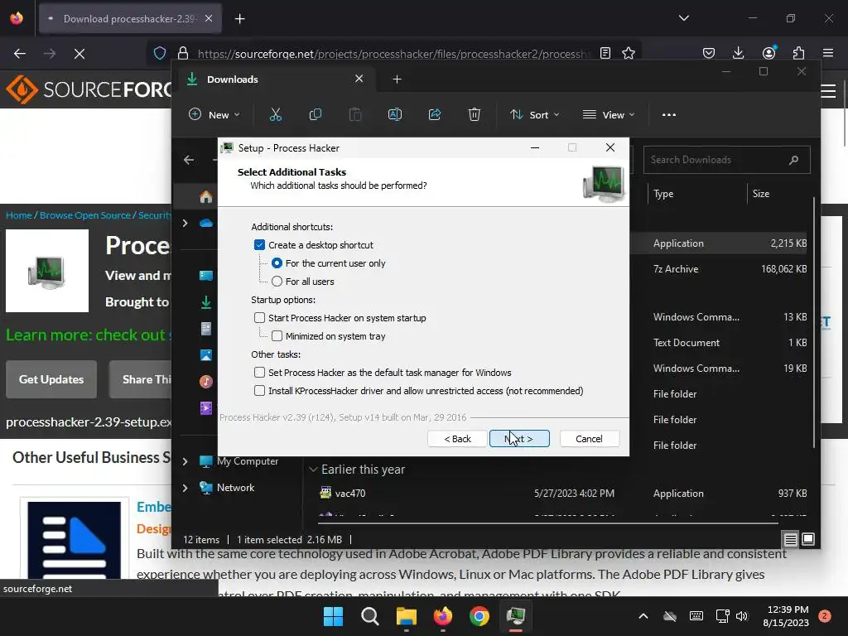The height and width of the screenshot is (636, 848).
Task: Click the Delete trash icon in Explorer
Action: (475, 114)
